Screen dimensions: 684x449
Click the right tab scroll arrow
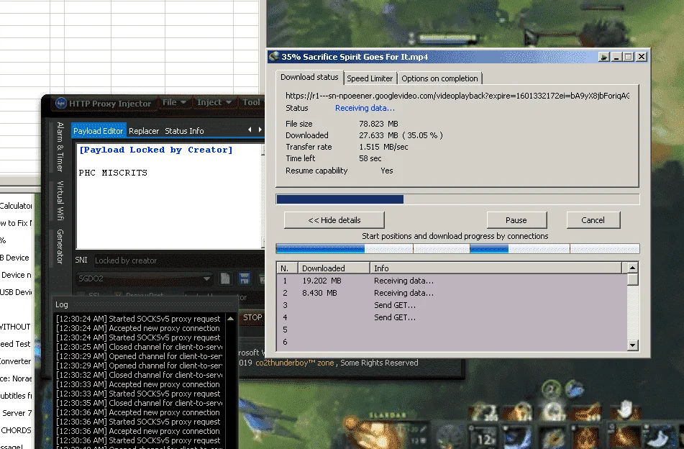(x=260, y=130)
